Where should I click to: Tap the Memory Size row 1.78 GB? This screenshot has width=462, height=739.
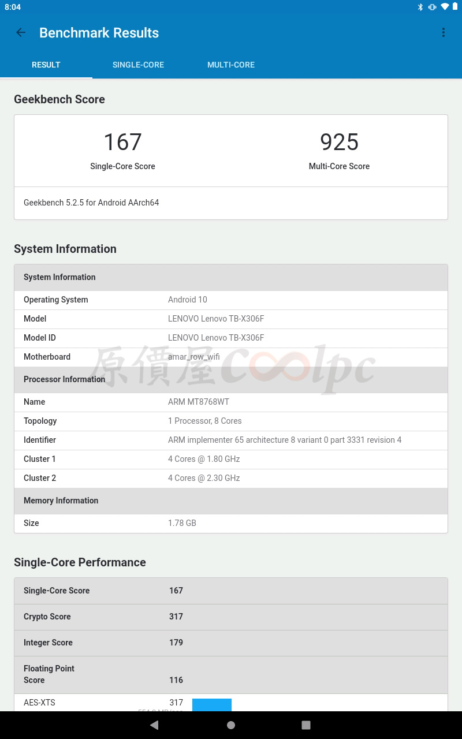pyautogui.click(x=231, y=523)
